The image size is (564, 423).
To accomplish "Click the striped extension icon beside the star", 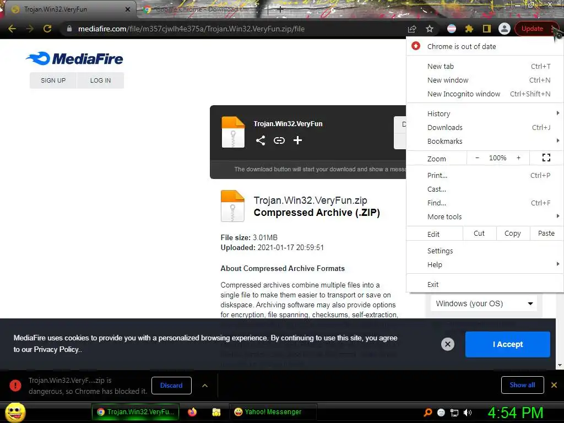I will [x=452, y=29].
